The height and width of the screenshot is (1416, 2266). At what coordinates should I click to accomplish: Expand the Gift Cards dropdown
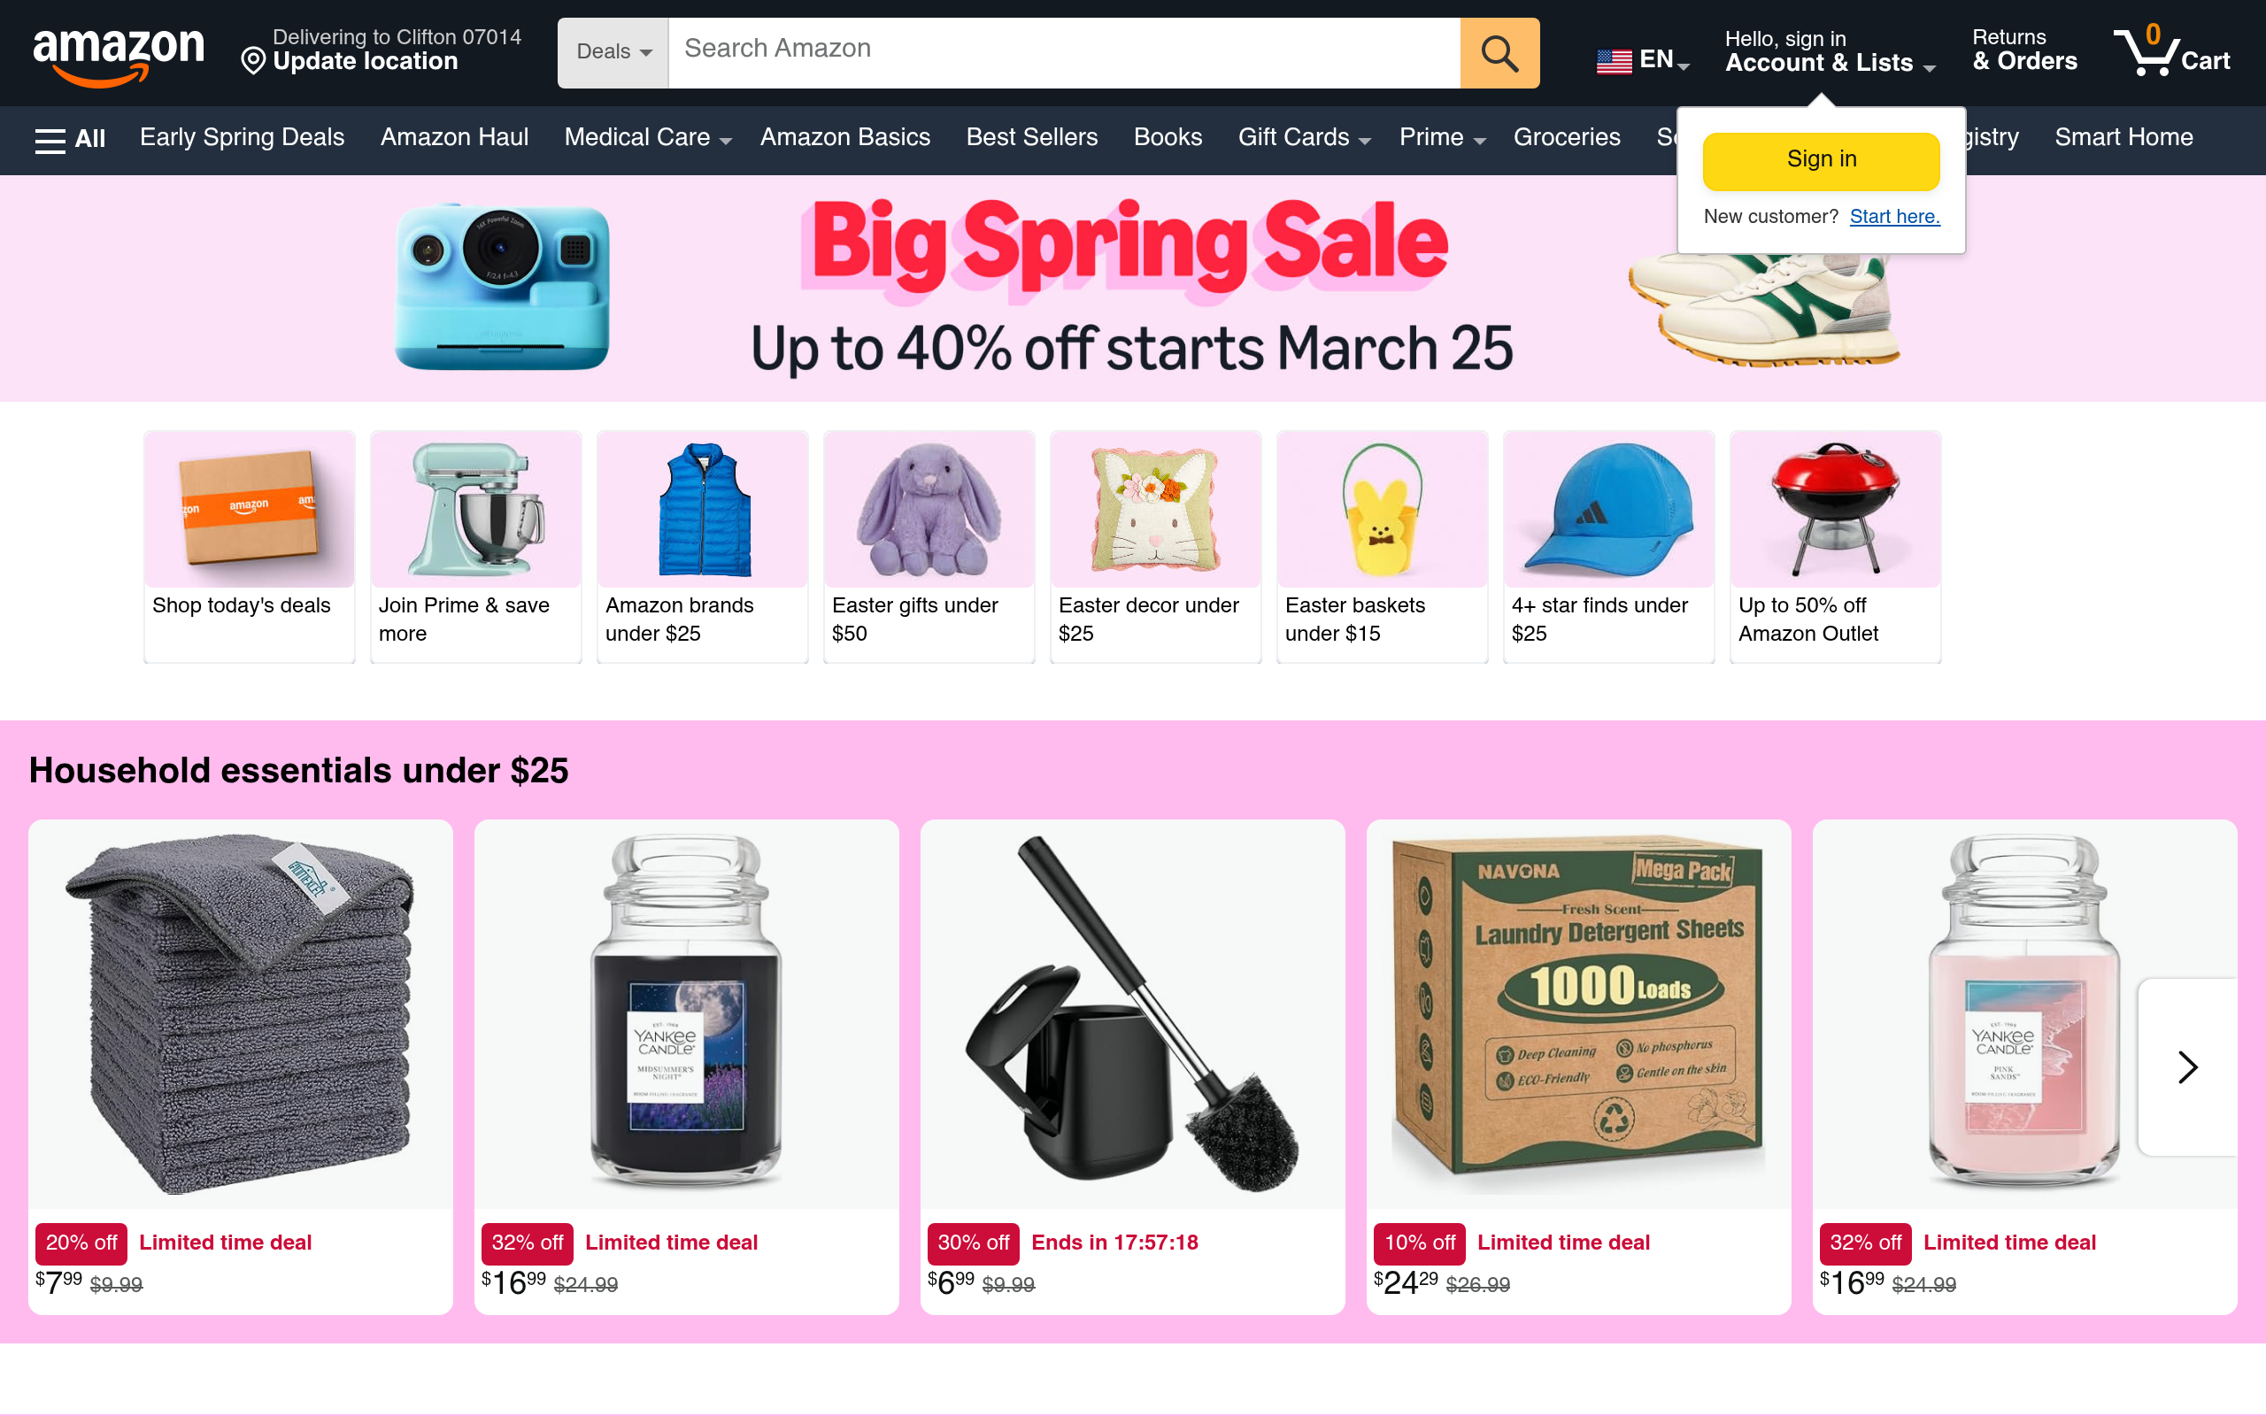click(1304, 138)
